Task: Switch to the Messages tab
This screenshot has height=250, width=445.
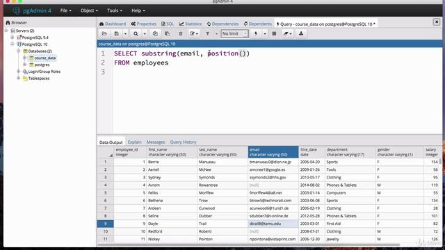Action: coord(156,142)
